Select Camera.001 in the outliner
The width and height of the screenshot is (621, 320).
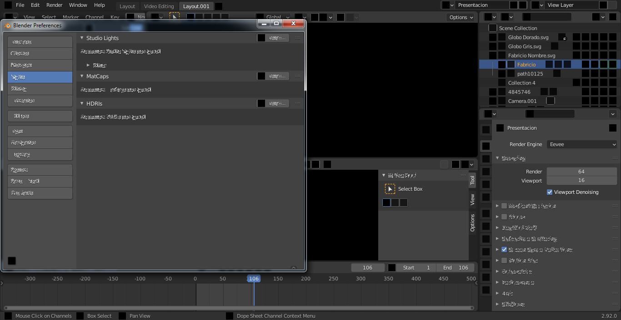coord(522,101)
